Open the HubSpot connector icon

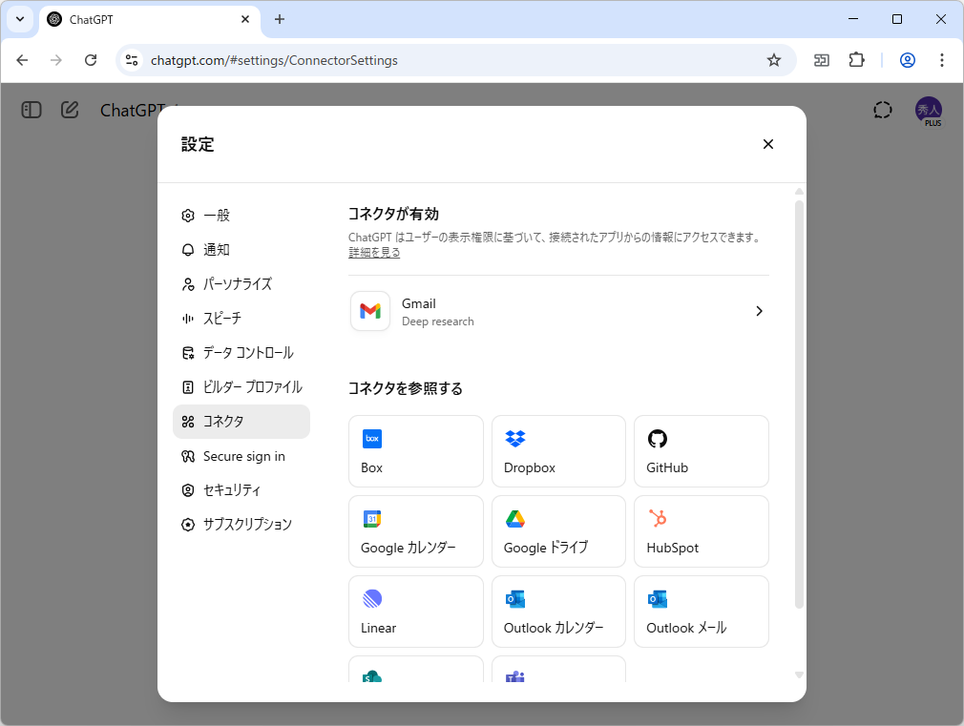tap(657, 519)
